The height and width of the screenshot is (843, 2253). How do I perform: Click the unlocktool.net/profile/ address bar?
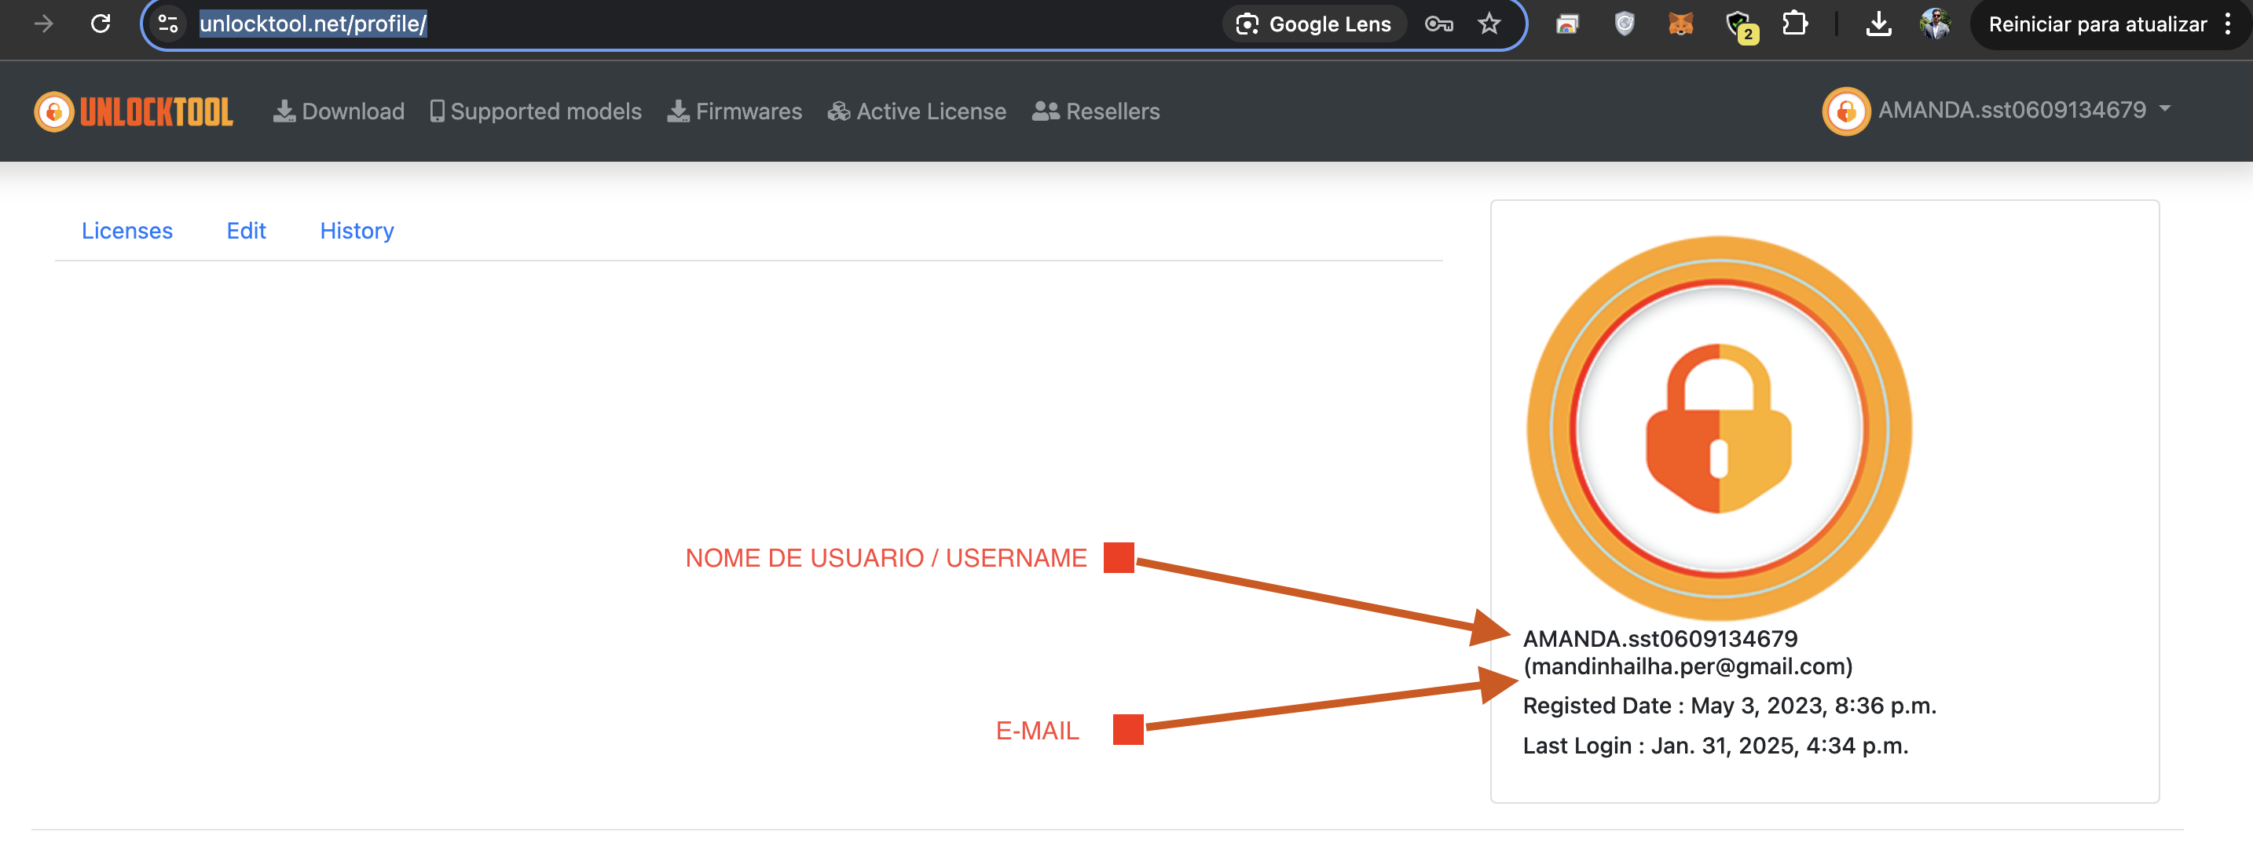point(312,24)
